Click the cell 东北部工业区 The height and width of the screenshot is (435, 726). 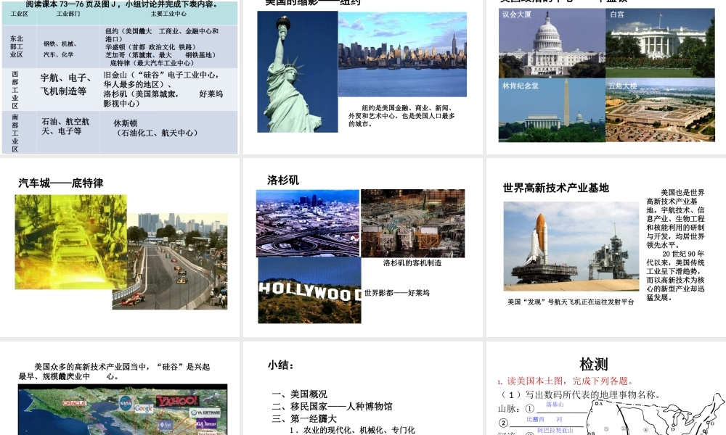tap(17, 46)
